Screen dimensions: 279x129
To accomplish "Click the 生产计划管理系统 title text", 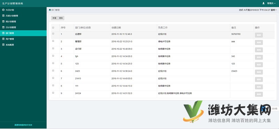I will [13, 3].
